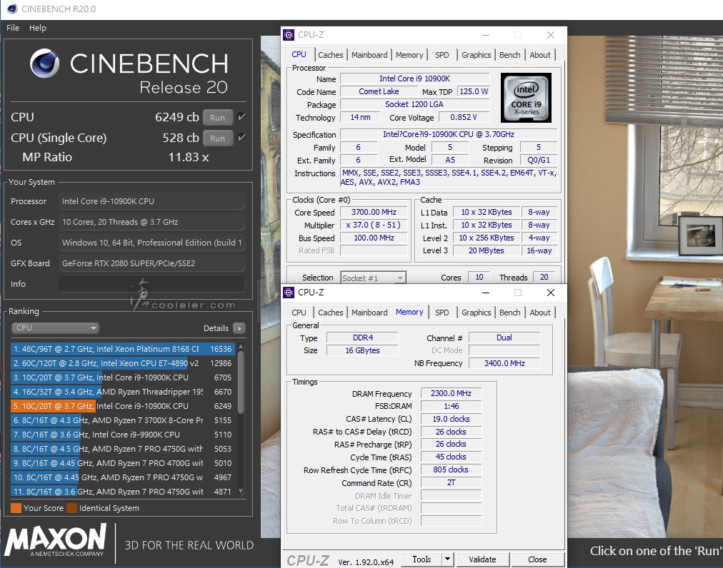Expand the Tools dropdown arrow in CPU-Z
The width and height of the screenshot is (723, 568).
click(447, 559)
